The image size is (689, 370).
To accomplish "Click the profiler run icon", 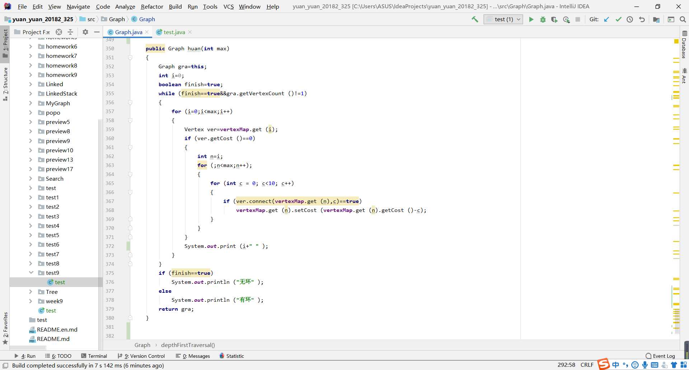I will pos(566,19).
